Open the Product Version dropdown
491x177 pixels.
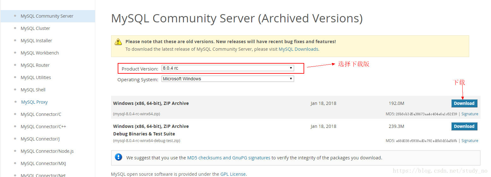click(228, 68)
